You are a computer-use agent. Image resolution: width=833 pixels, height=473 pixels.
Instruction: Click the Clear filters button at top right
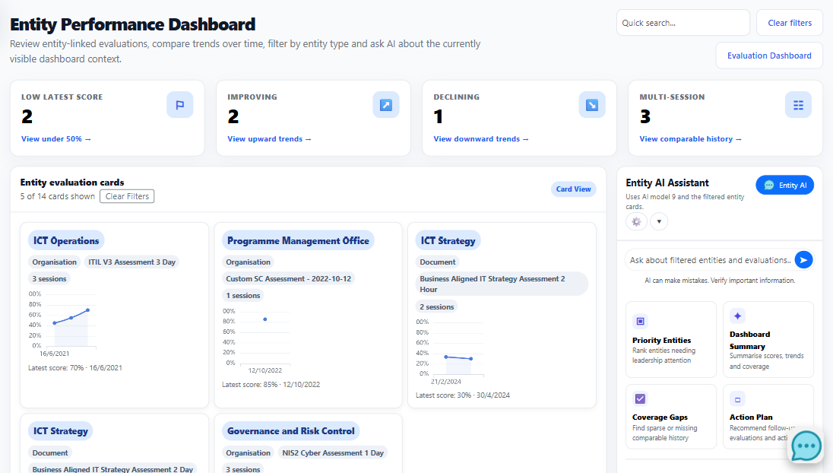pyautogui.click(x=790, y=23)
